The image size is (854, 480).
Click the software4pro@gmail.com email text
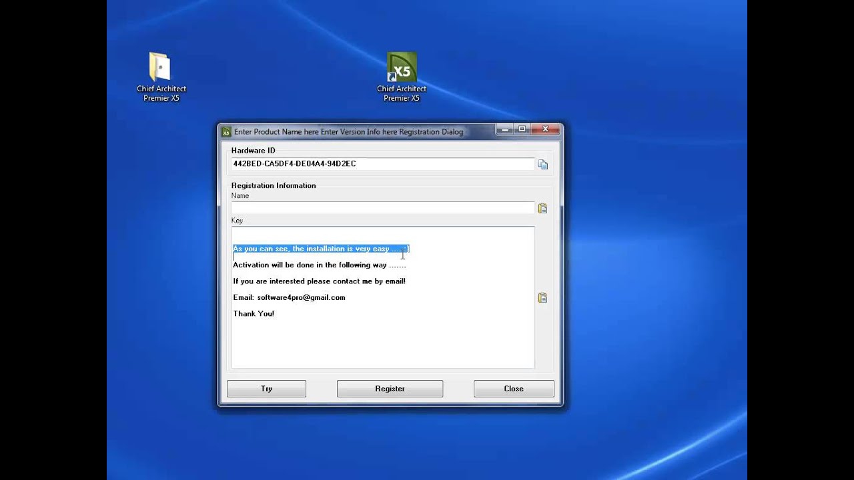coord(301,297)
